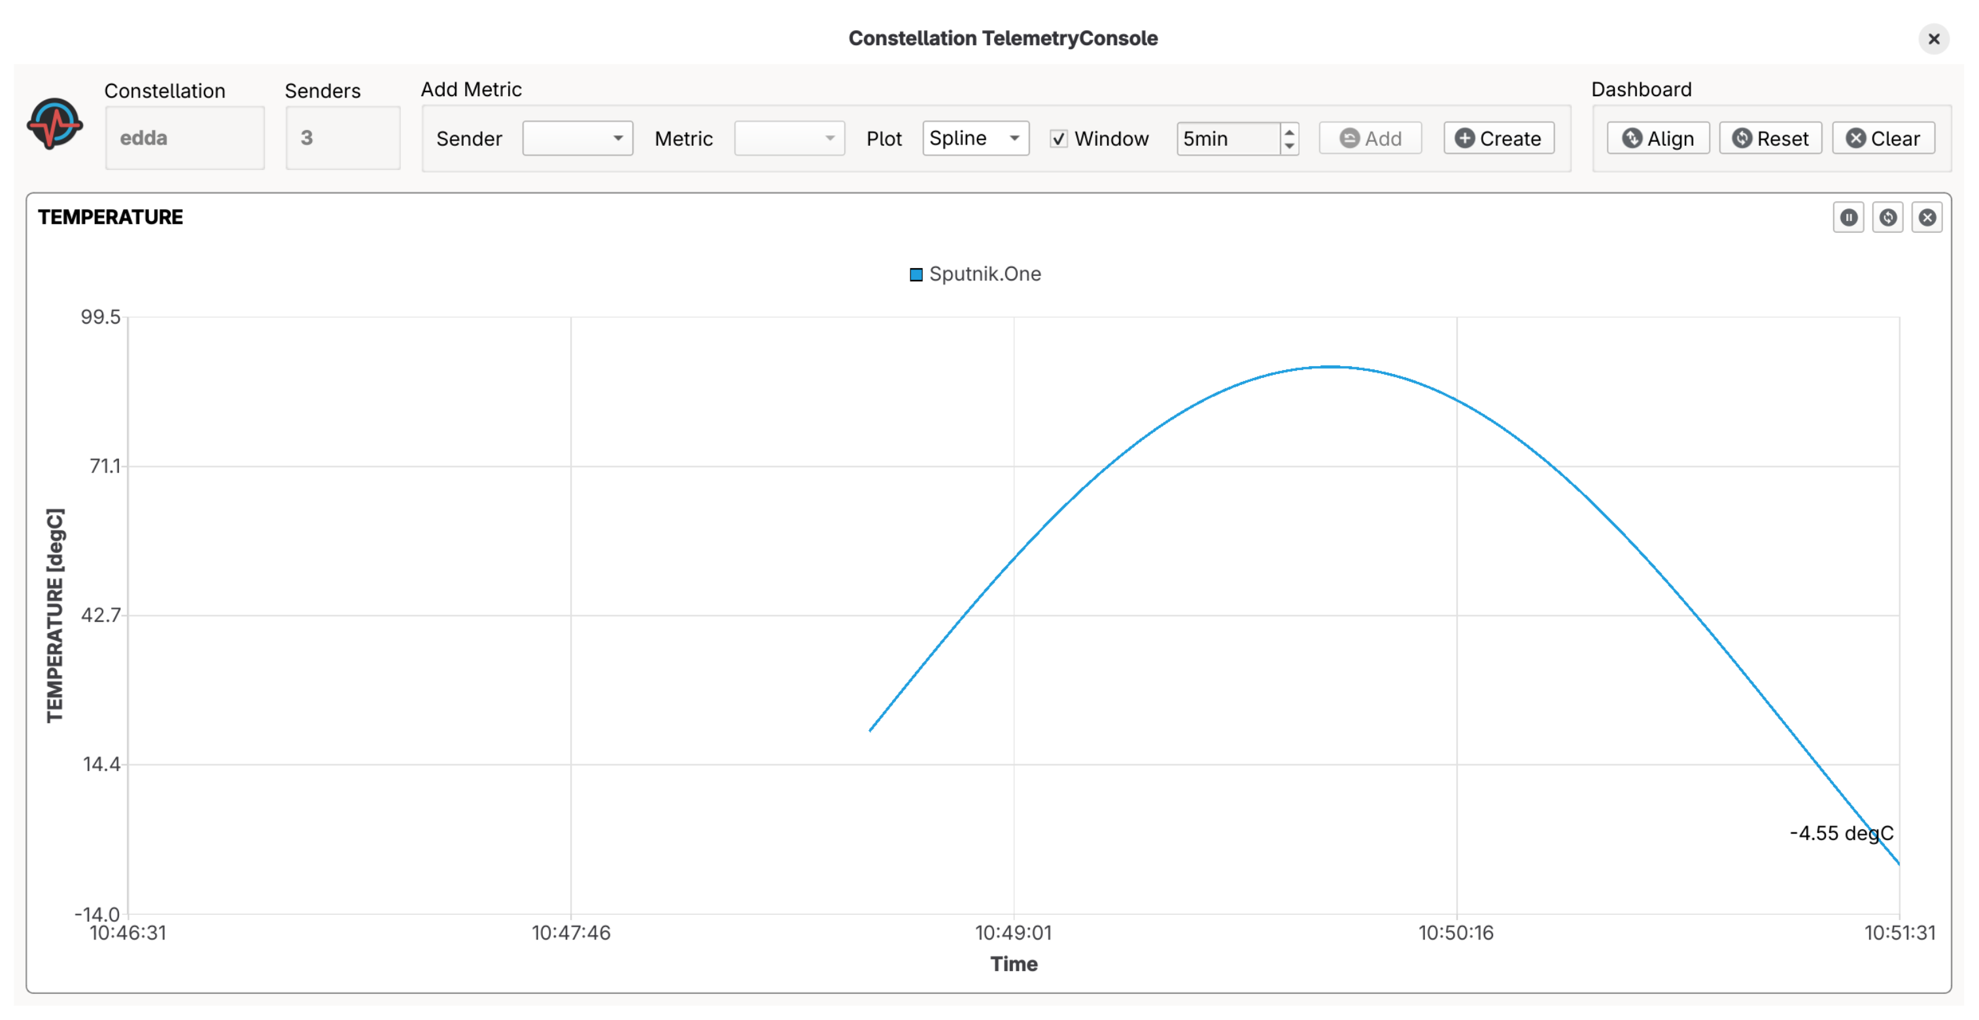Refresh the TEMPERATURE plot
Screen dimensions: 1979x1020
pyautogui.click(x=1888, y=217)
